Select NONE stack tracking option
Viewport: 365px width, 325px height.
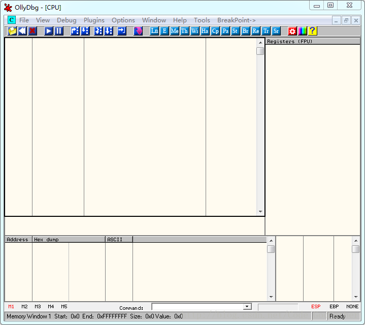[352, 307]
